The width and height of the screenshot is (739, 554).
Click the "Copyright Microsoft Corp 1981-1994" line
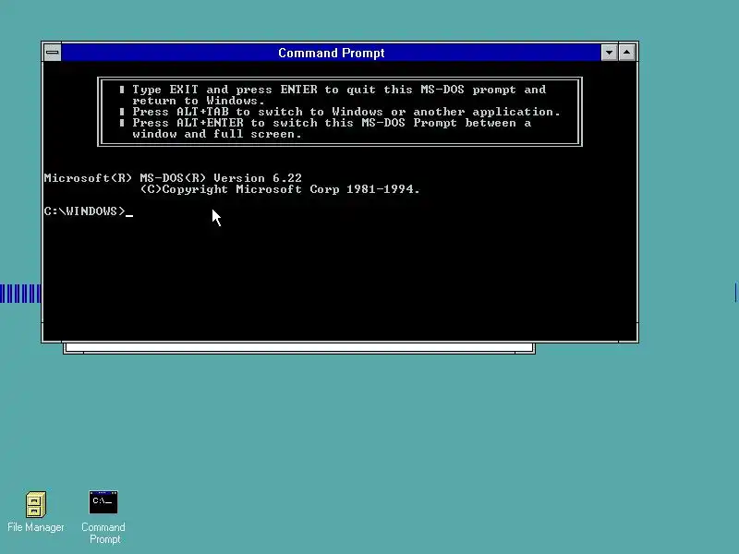[280, 189]
